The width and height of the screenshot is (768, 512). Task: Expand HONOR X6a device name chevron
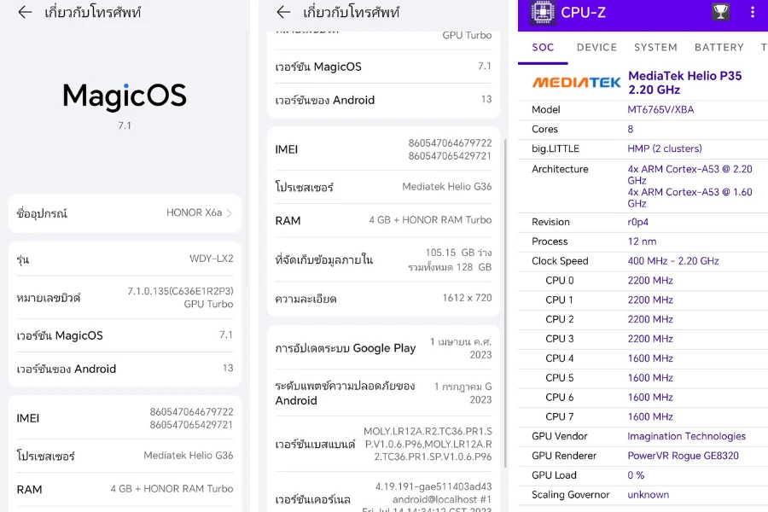229,213
